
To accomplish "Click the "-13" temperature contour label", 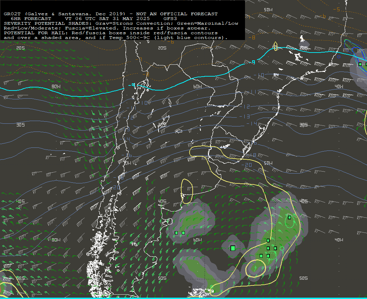I will [245, 116].
